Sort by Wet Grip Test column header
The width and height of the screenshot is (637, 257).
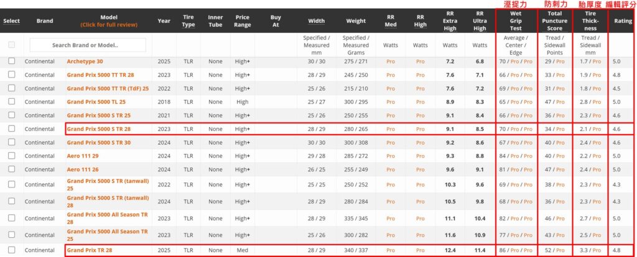click(516, 21)
